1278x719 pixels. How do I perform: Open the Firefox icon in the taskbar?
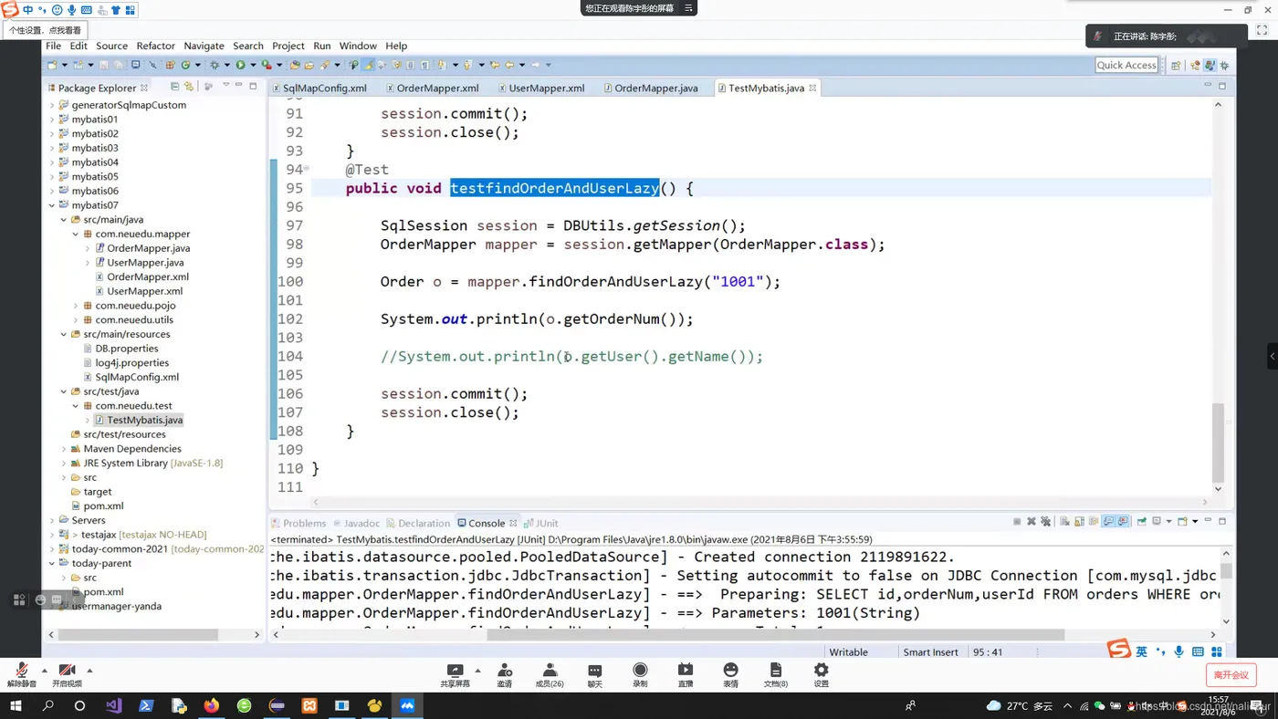pos(212,705)
